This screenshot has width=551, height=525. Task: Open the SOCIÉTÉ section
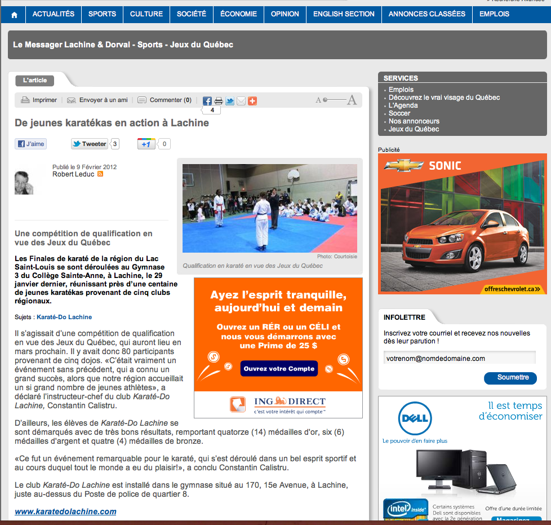point(192,14)
